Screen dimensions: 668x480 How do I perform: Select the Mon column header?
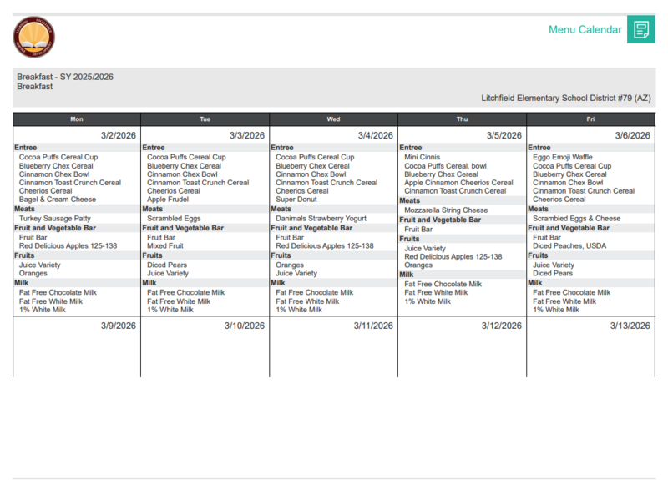coord(77,119)
